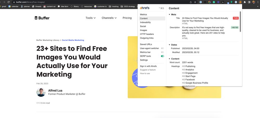Open the customer.io bookmark
This screenshot has height=118, width=260.
100,6
